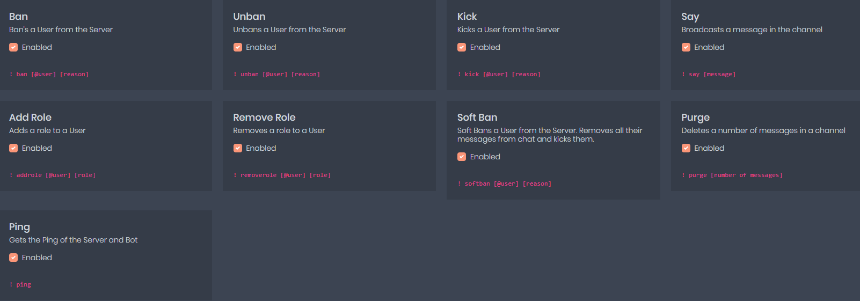The width and height of the screenshot is (860, 301).
Task: Turn off the Say command checkbox
Action: coord(686,47)
